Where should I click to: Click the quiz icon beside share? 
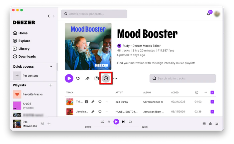click(x=97, y=78)
